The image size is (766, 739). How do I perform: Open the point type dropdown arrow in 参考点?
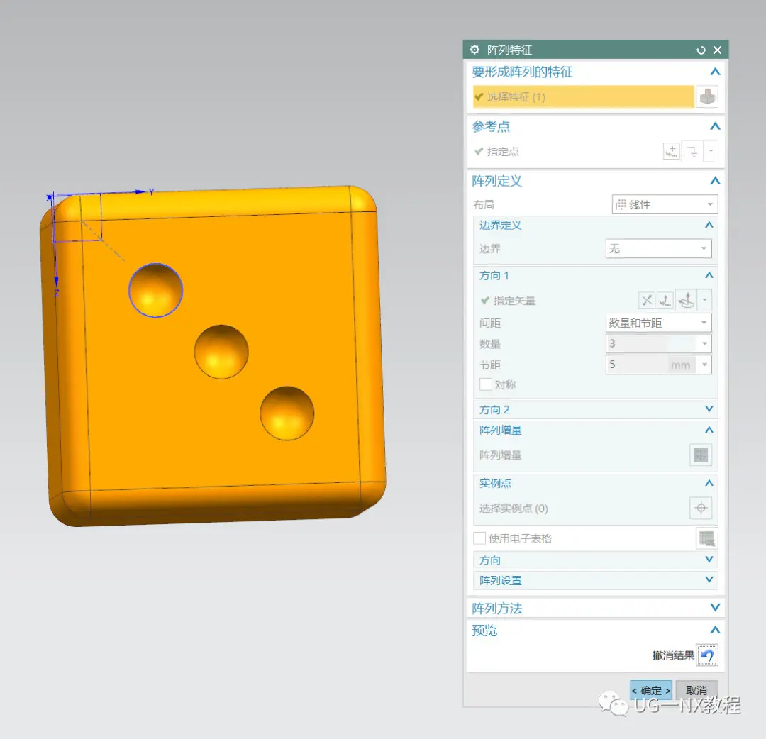click(711, 151)
